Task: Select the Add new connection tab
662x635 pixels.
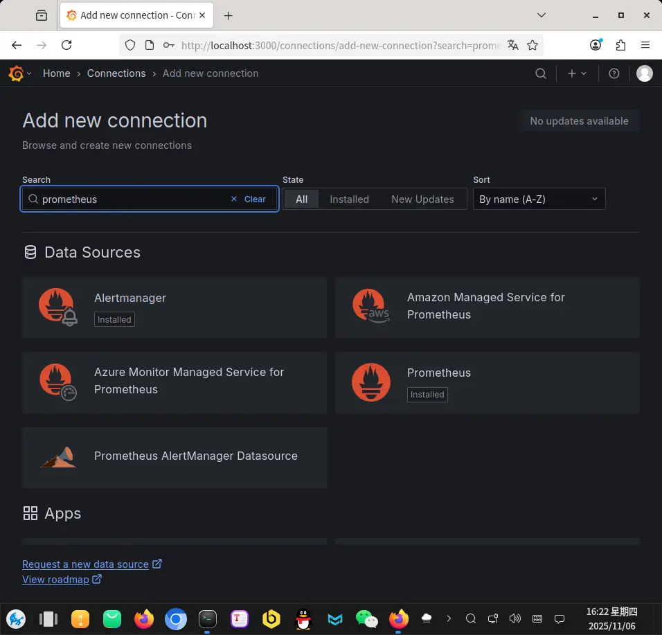Action: click(136, 15)
